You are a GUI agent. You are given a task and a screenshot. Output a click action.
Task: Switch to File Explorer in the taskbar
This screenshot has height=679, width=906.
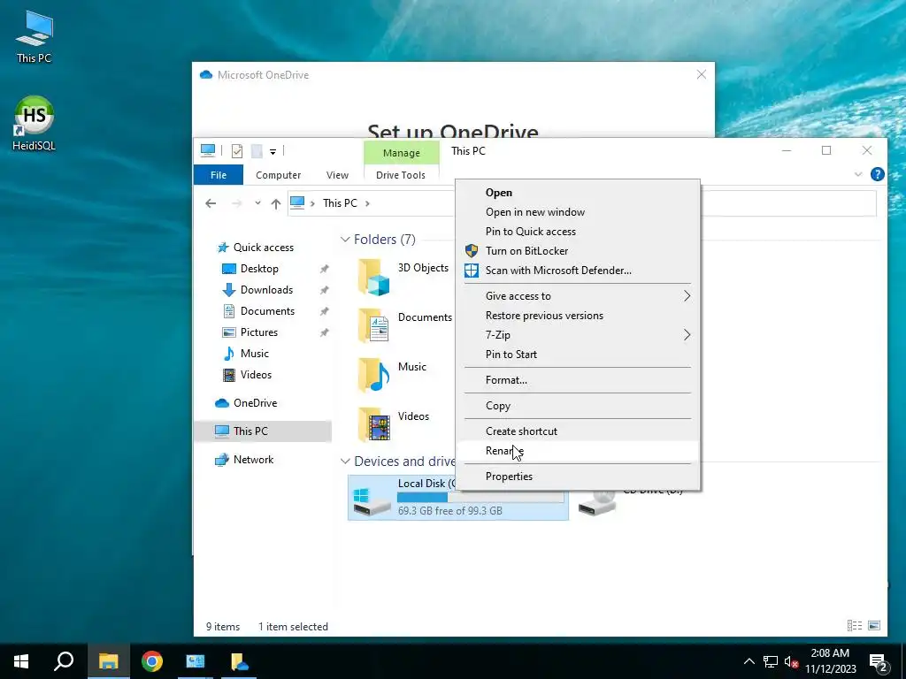click(108, 661)
